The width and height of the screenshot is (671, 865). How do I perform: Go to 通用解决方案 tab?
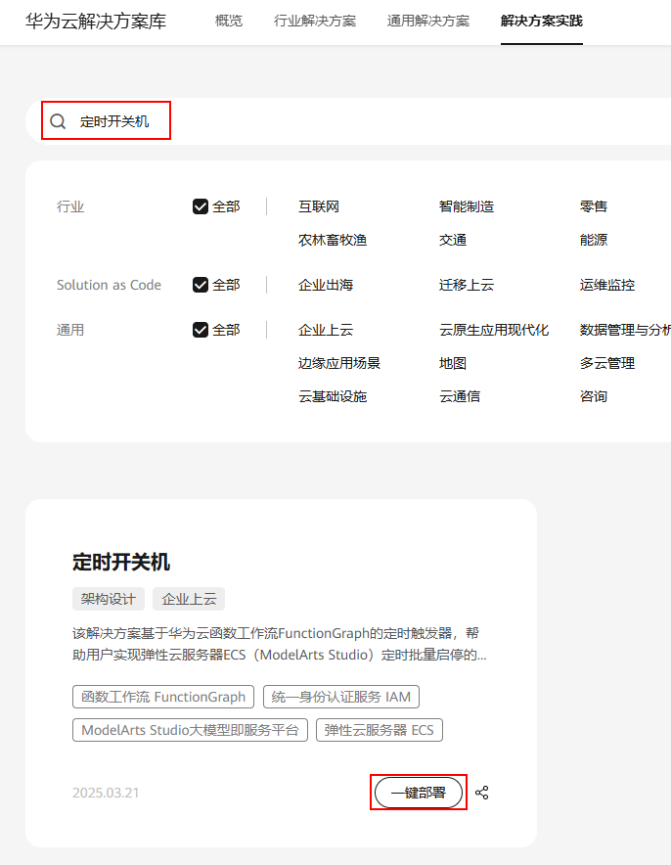[x=428, y=21]
